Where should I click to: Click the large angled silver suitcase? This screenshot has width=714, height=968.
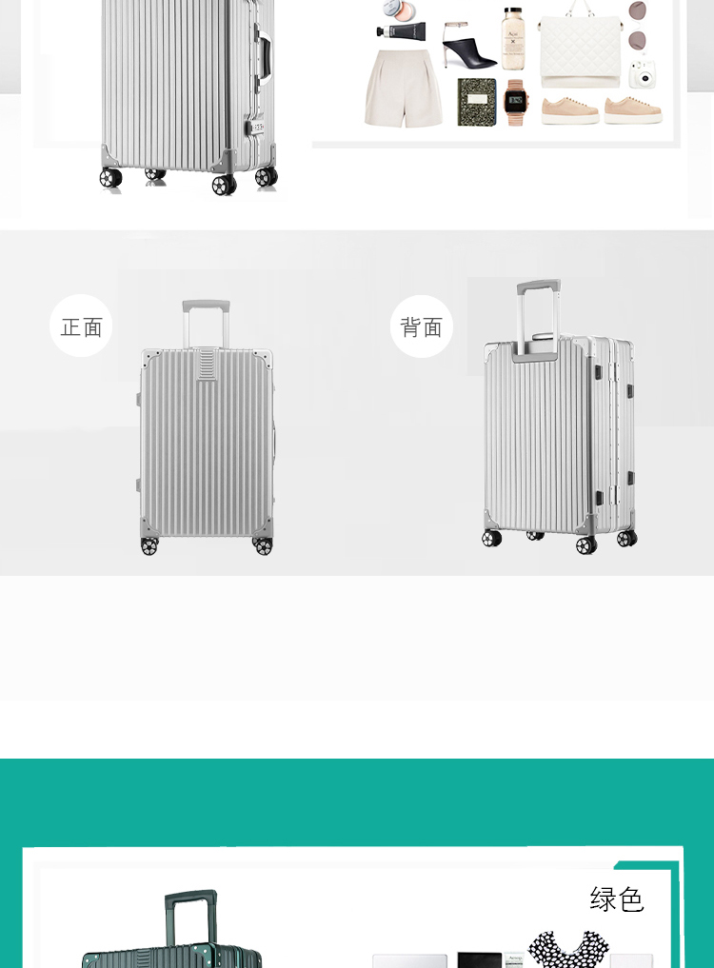188,97
